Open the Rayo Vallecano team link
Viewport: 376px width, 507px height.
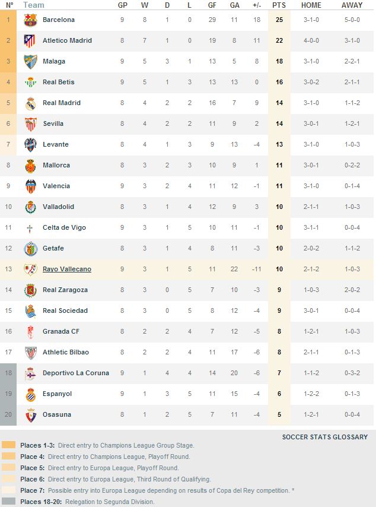point(67,269)
